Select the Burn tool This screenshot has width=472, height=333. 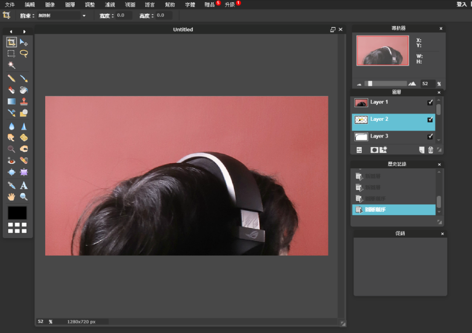[24, 149]
